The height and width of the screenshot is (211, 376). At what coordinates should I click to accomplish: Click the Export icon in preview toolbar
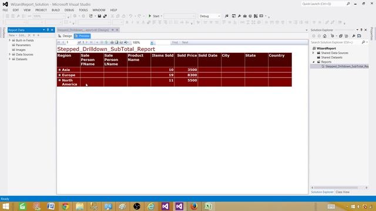pyautogui.click(x=126, y=42)
